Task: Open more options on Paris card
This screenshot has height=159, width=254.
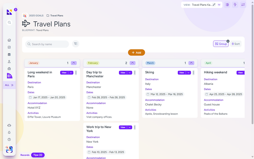Action: (76, 73)
